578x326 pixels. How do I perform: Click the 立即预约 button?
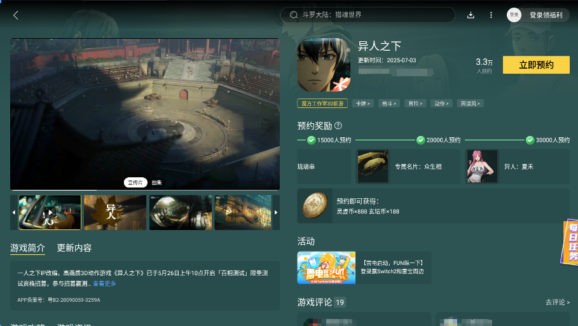(536, 65)
